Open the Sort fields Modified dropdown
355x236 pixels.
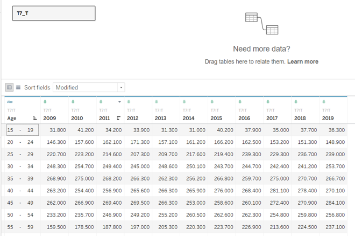point(89,87)
